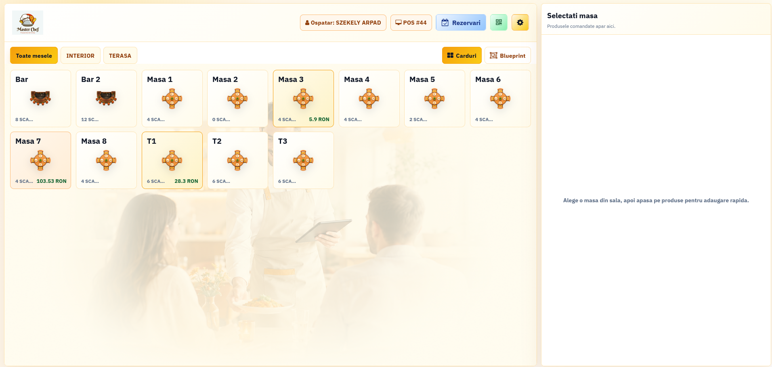Switch to Blueprint layout view

pos(508,56)
